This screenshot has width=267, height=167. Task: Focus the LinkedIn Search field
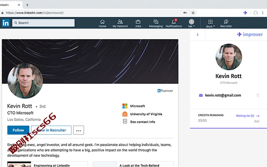click(43, 23)
